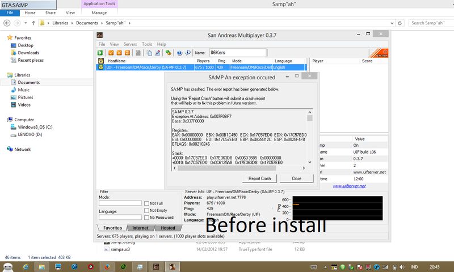
Task: Click the network signal tray icon
Action: pyautogui.click(x=385, y=267)
